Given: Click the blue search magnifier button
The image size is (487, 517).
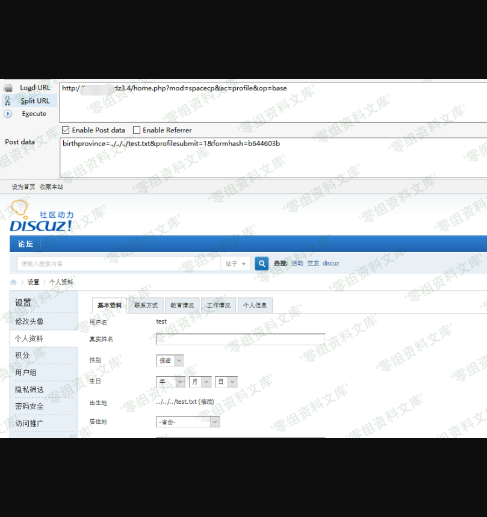Looking at the screenshot, I should tap(261, 264).
